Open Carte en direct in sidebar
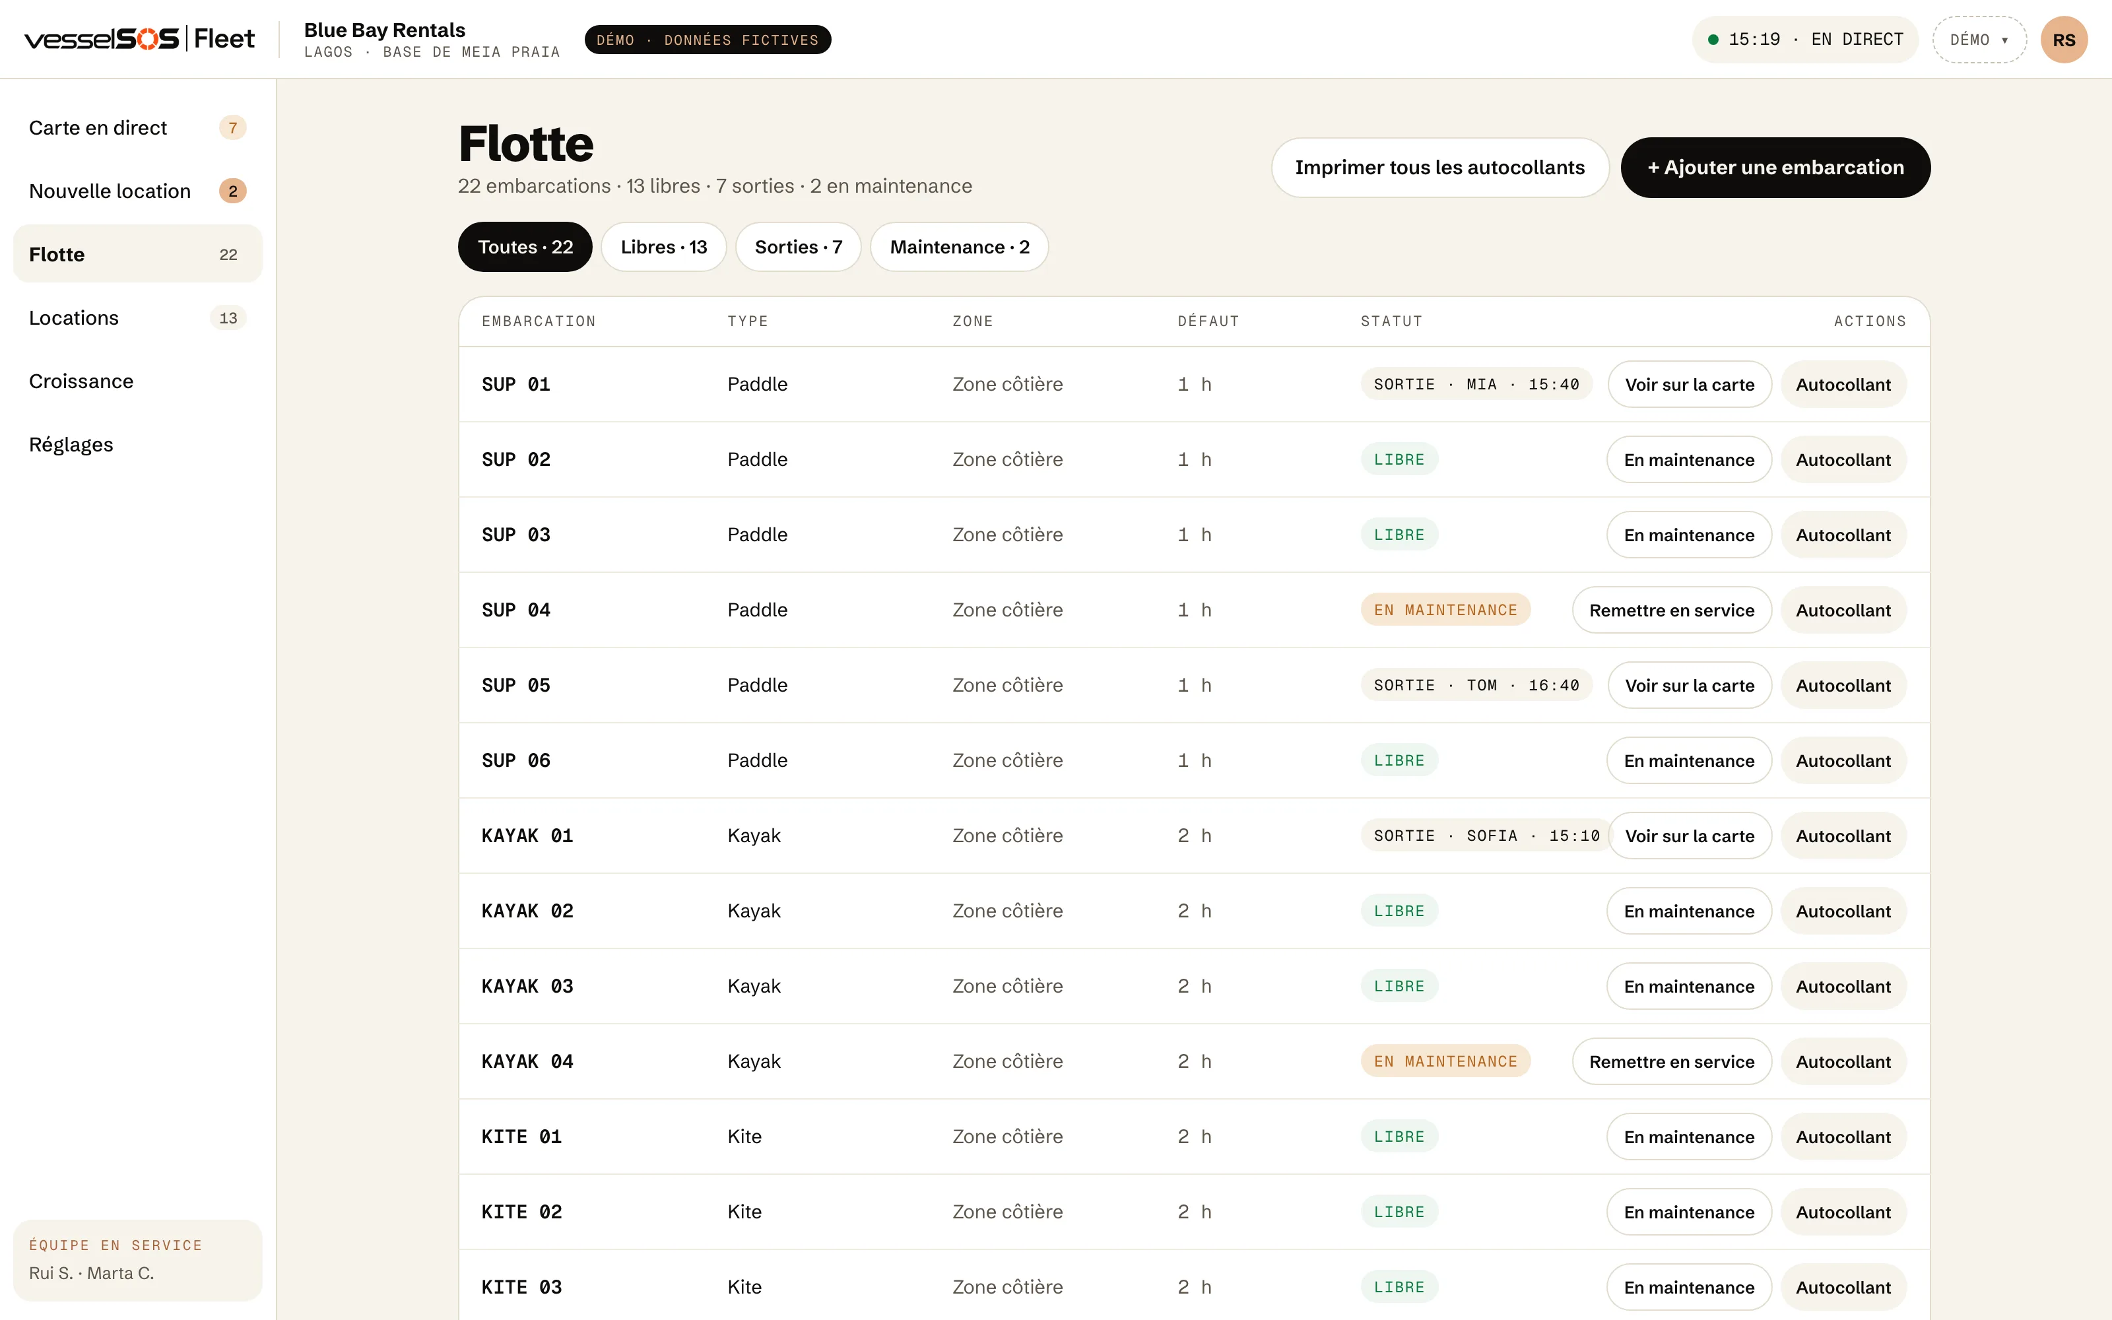Screen dimensions: 2112x1320 point(138,127)
